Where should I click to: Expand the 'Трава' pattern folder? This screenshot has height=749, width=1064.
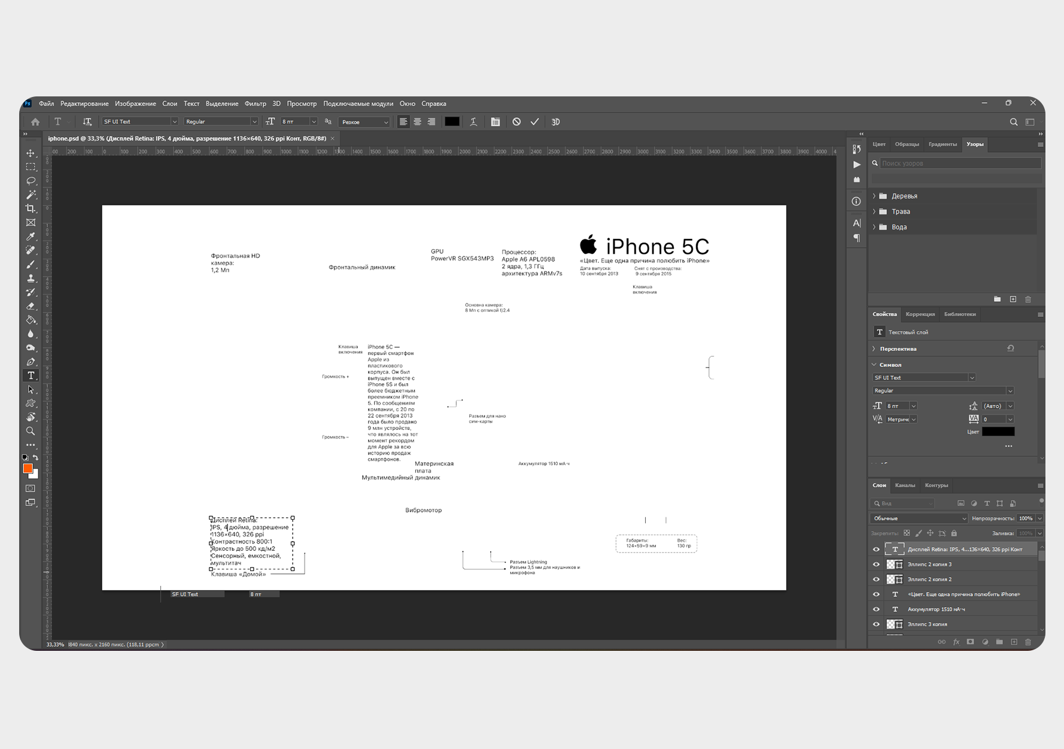point(874,211)
